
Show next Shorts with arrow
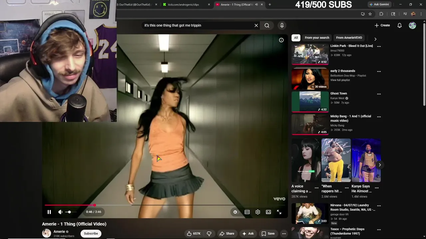[x=380, y=165]
